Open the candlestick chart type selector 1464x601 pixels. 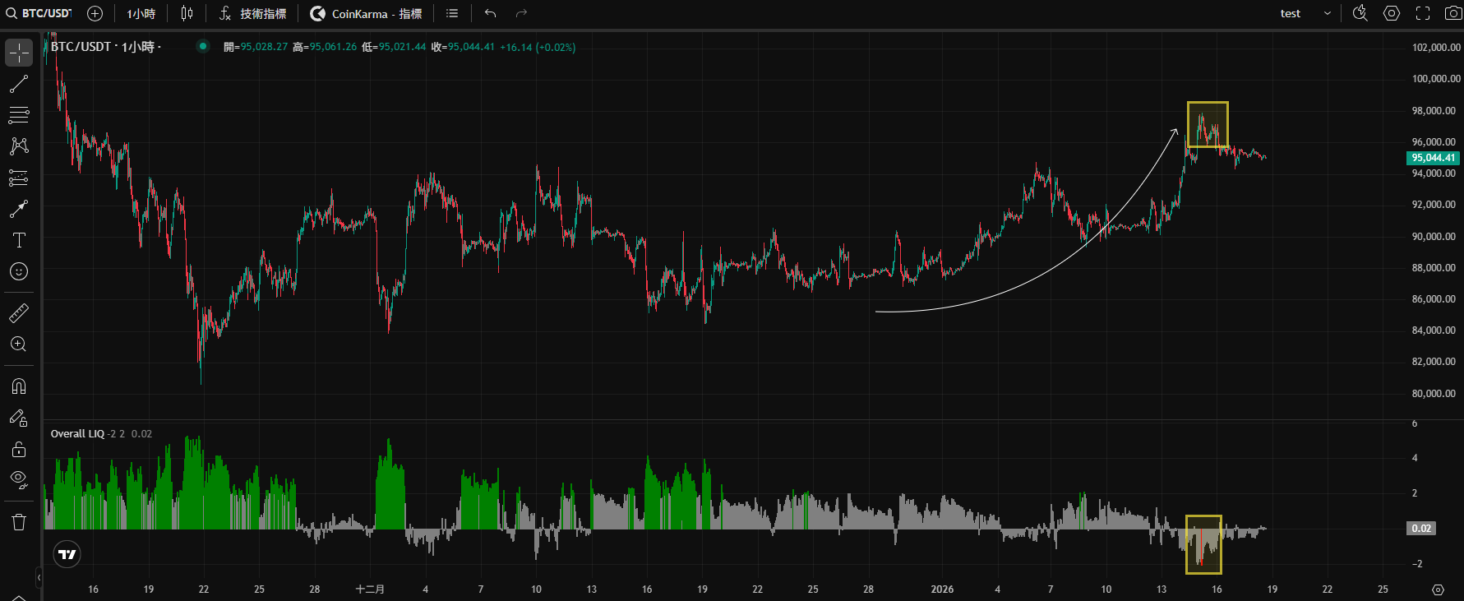(x=187, y=13)
